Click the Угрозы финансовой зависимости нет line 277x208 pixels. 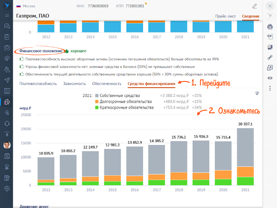click(110, 67)
